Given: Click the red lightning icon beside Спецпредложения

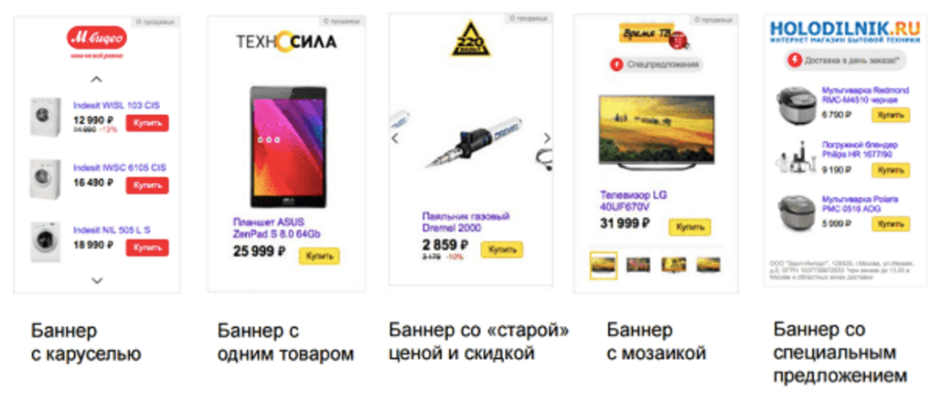Looking at the screenshot, I should click(x=616, y=64).
